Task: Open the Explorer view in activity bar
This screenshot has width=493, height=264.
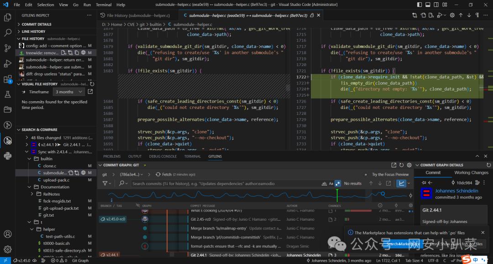Action: 8,17
